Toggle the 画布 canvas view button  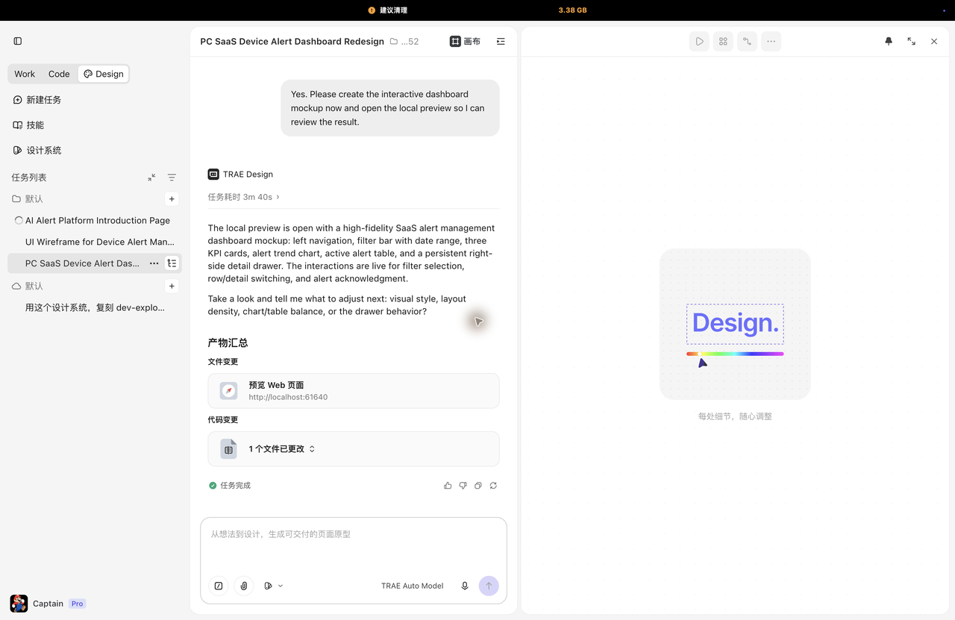pyautogui.click(x=466, y=42)
